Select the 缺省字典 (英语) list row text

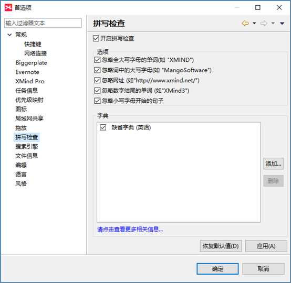point(131,127)
